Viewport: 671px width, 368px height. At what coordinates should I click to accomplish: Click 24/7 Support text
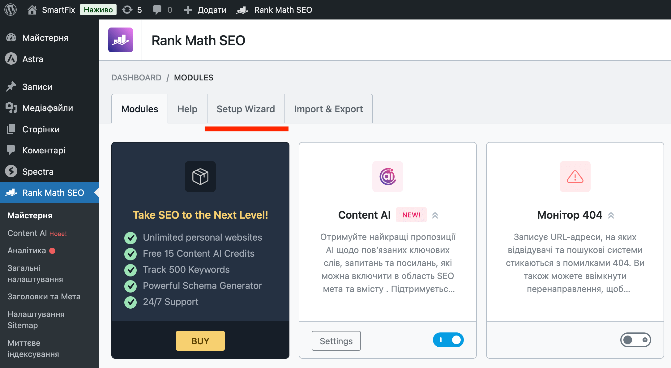click(170, 302)
